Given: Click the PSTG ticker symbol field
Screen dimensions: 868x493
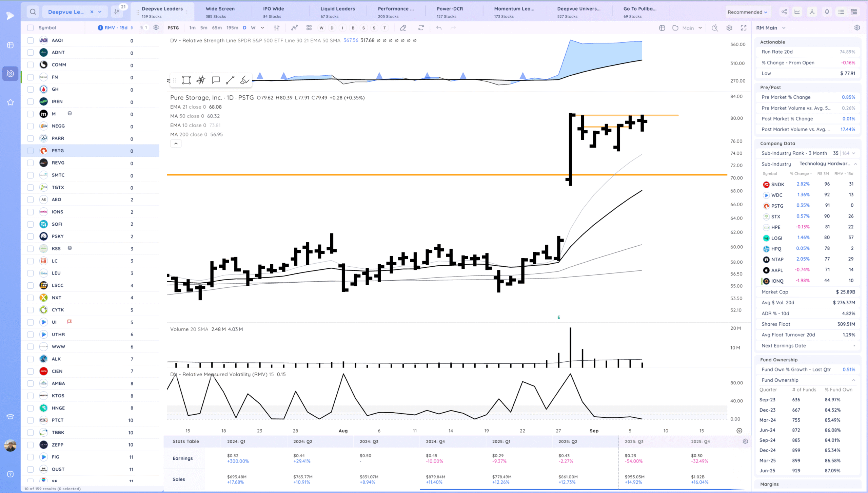Looking at the screenshot, I should tap(173, 28).
